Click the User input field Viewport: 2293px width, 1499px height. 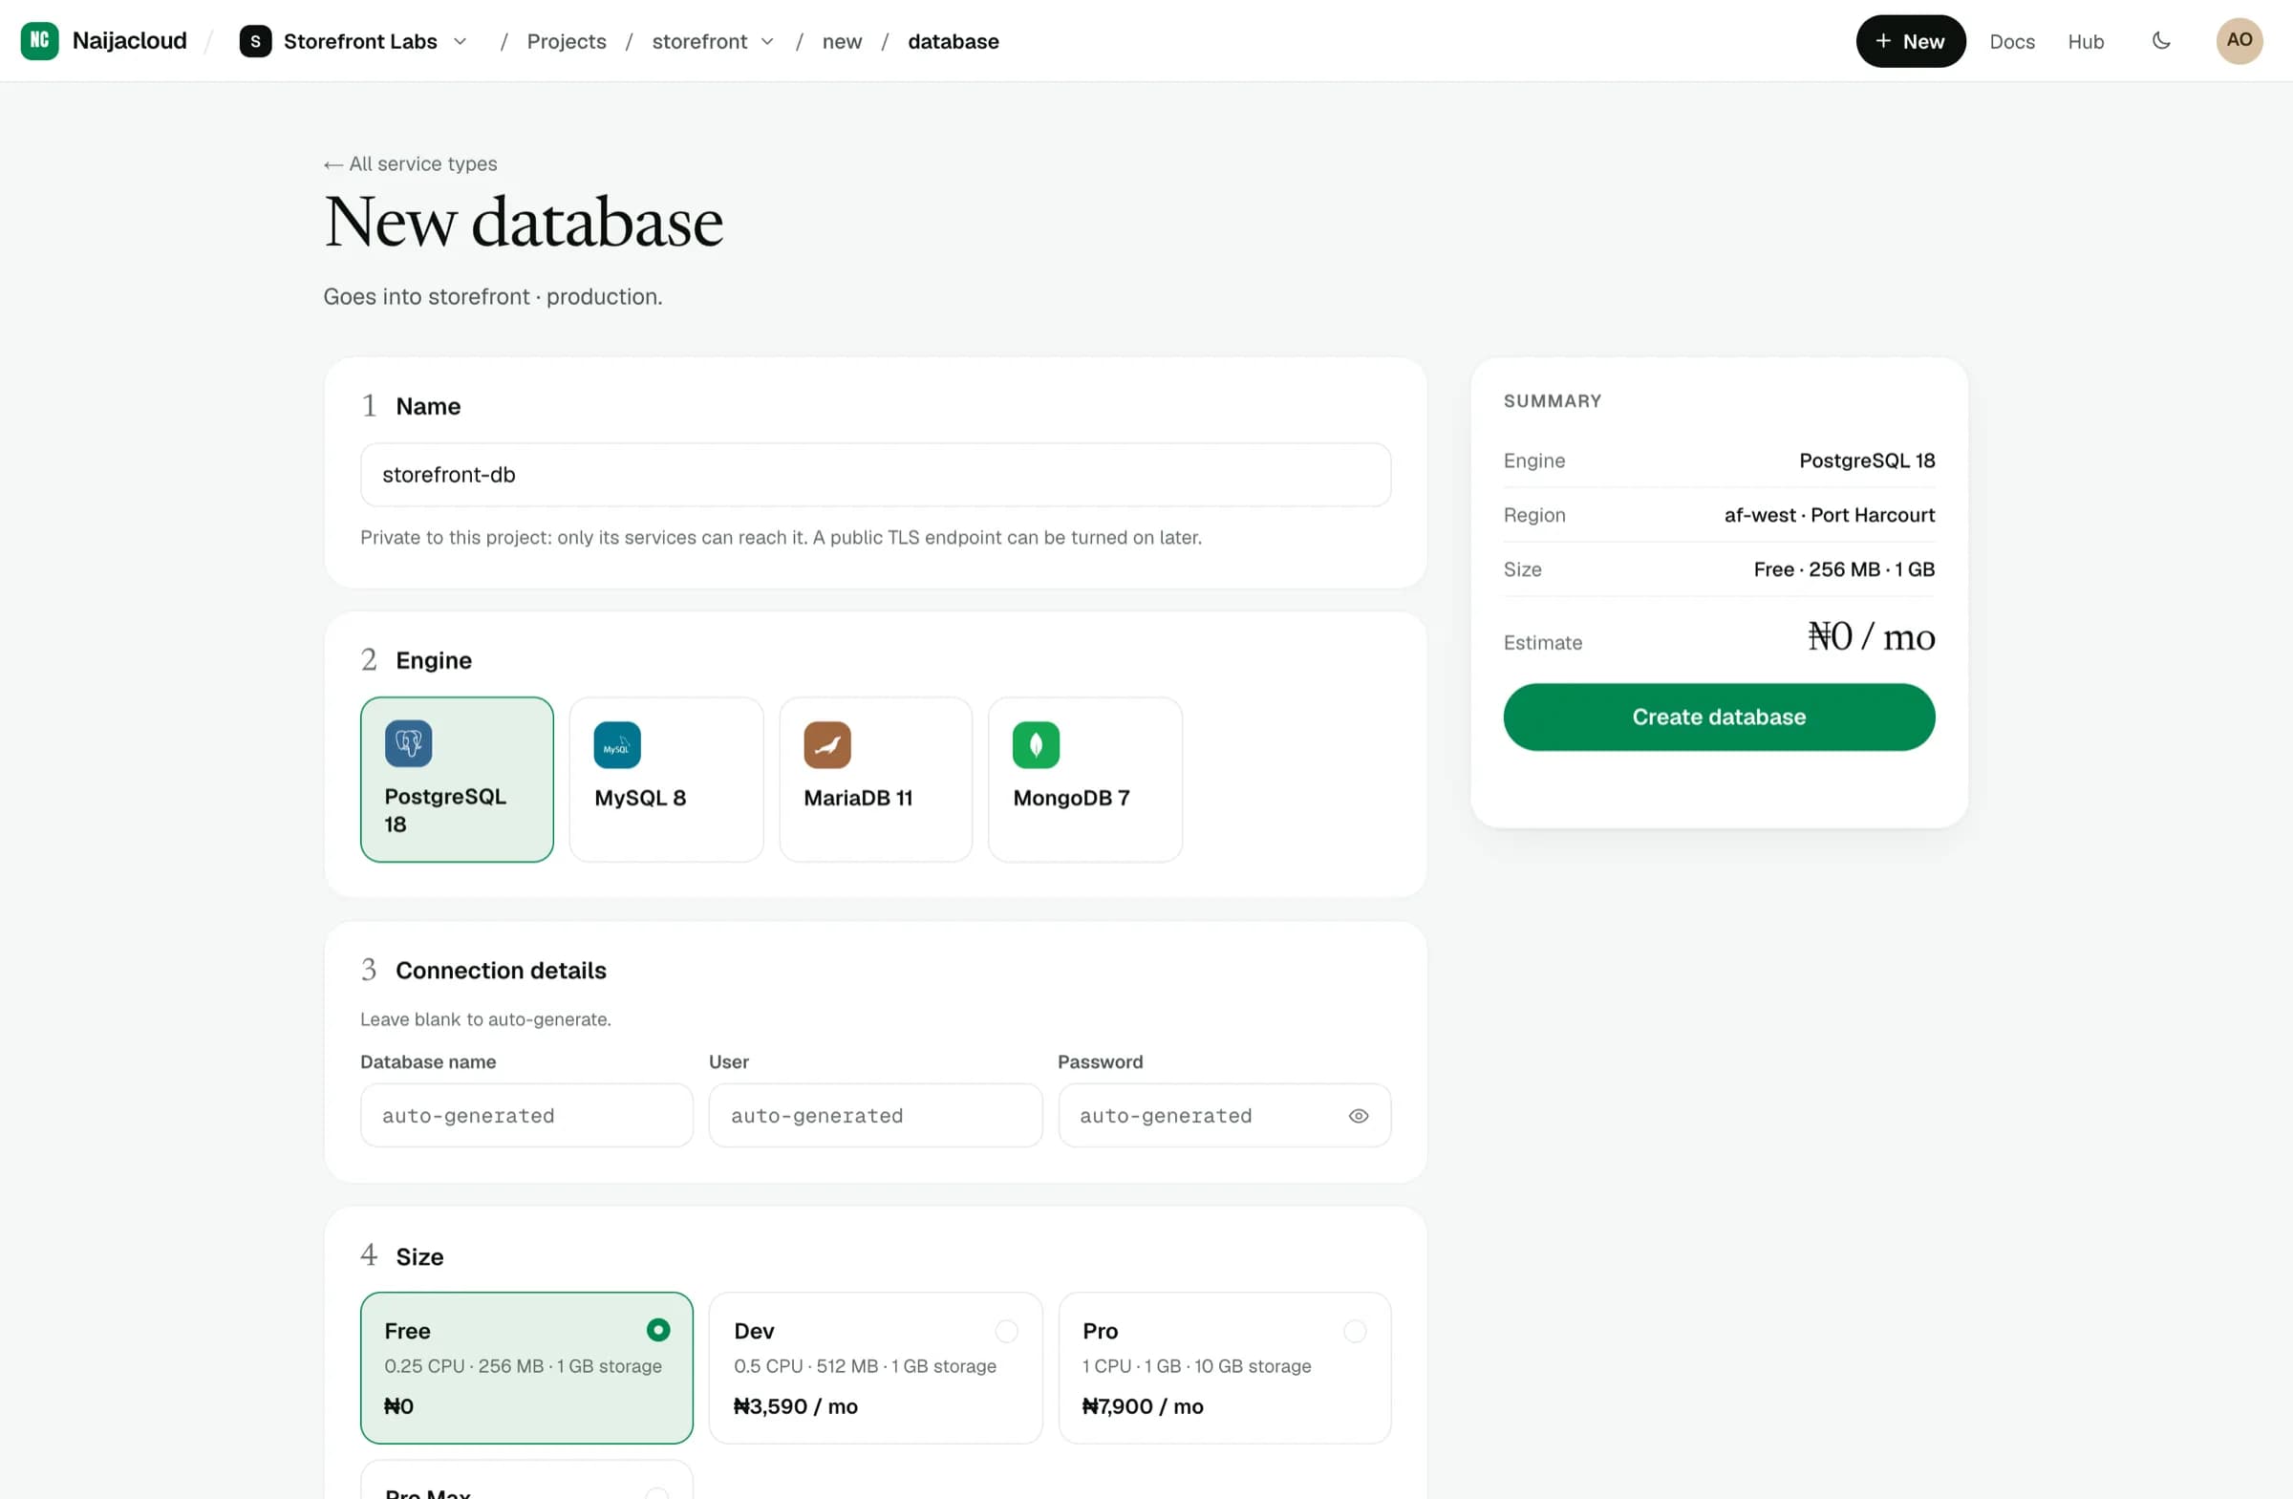tap(876, 1116)
